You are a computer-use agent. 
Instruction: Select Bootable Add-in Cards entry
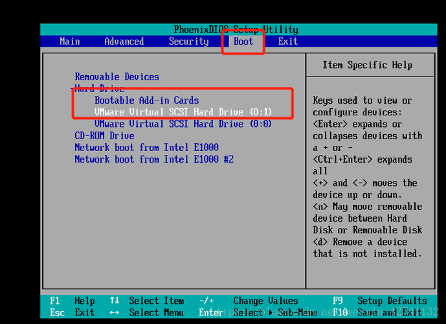(x=147, y=100)
